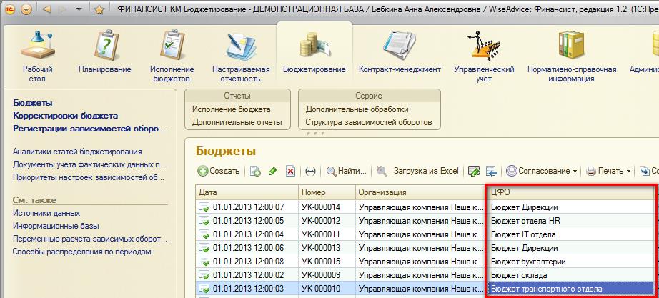The height and width of the screenshot is (298, 659).
Task: Open Информационные базы link
Action: point(56,226)
